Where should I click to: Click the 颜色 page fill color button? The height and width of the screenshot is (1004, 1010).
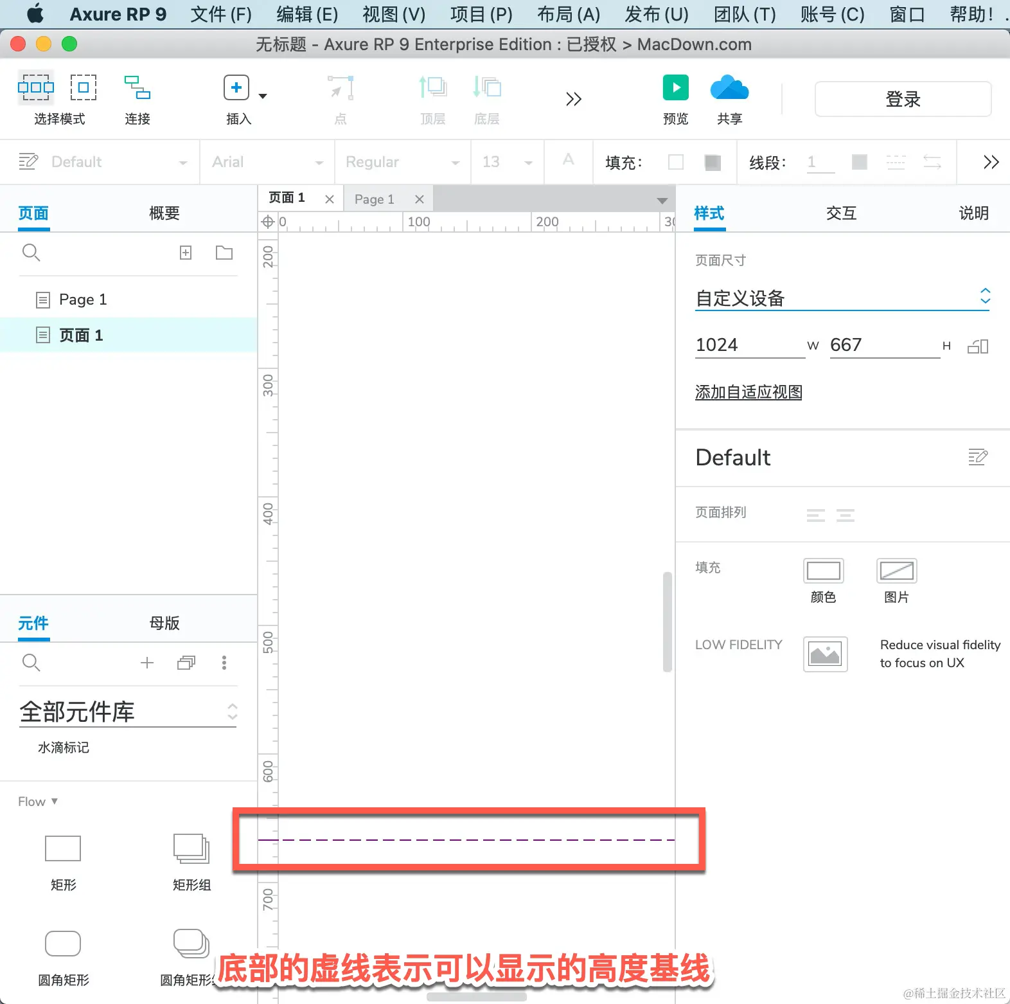pos(824,571)
